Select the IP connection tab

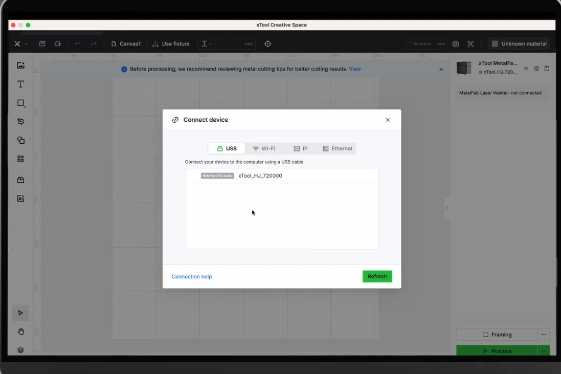point(301,148)
